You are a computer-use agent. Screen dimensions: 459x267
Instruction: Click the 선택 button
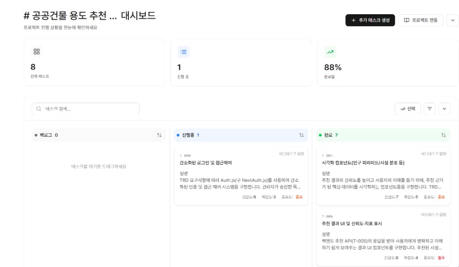coord(408,109)
